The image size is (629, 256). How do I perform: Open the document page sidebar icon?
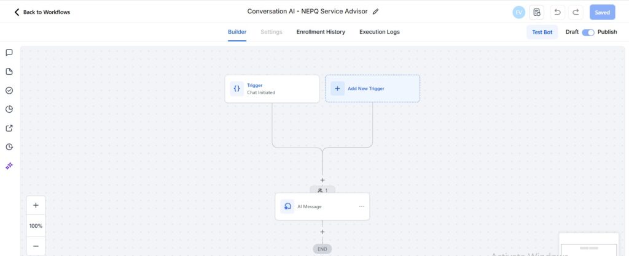[9, 72]
